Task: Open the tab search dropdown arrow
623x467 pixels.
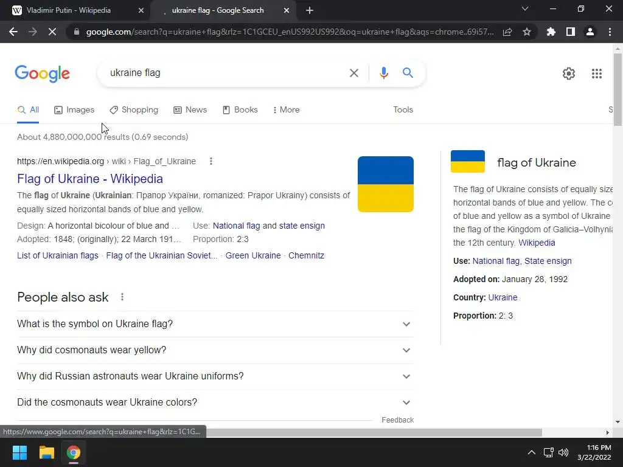Action: click(525, 9)
